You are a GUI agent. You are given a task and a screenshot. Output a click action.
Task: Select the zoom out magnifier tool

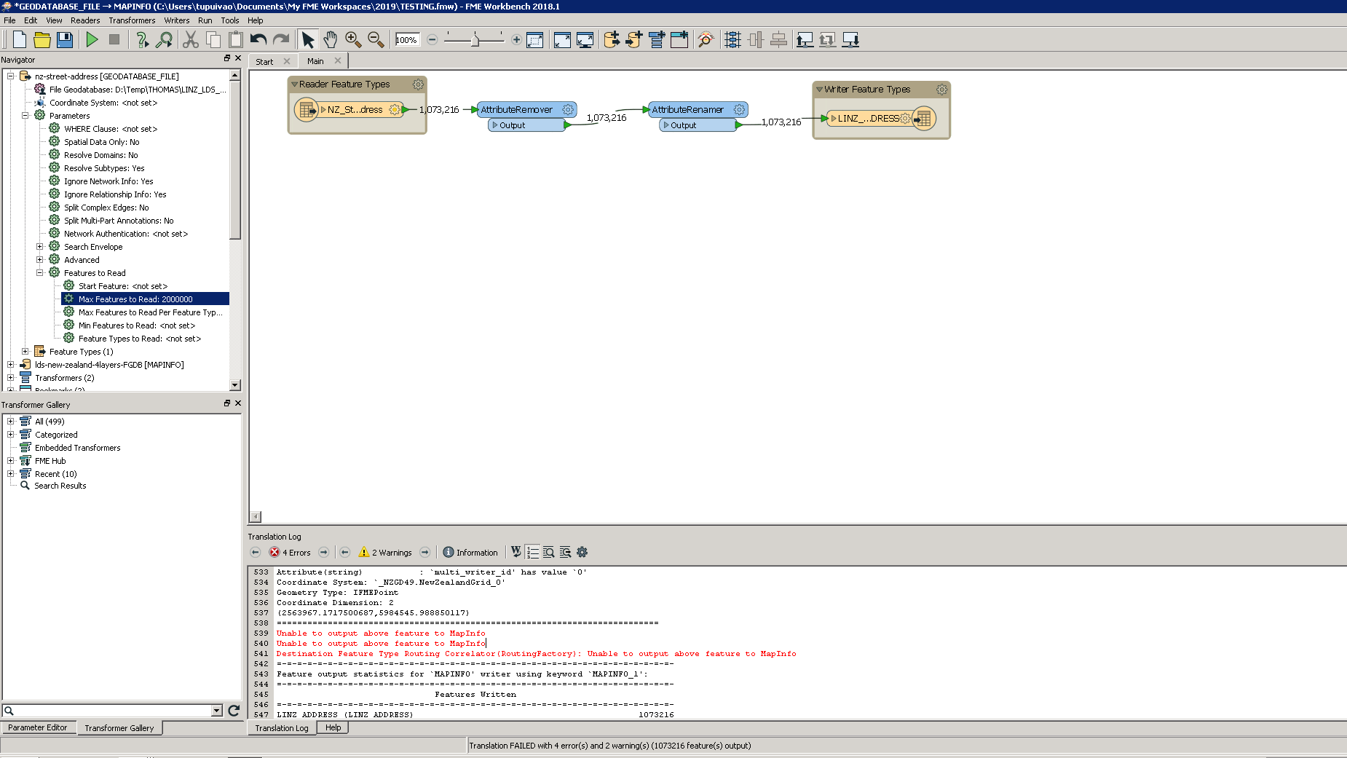[376, 39]
